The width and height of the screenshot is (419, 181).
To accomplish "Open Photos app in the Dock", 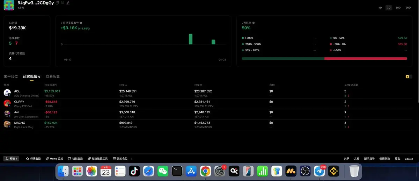I will [x=91, y=171].
